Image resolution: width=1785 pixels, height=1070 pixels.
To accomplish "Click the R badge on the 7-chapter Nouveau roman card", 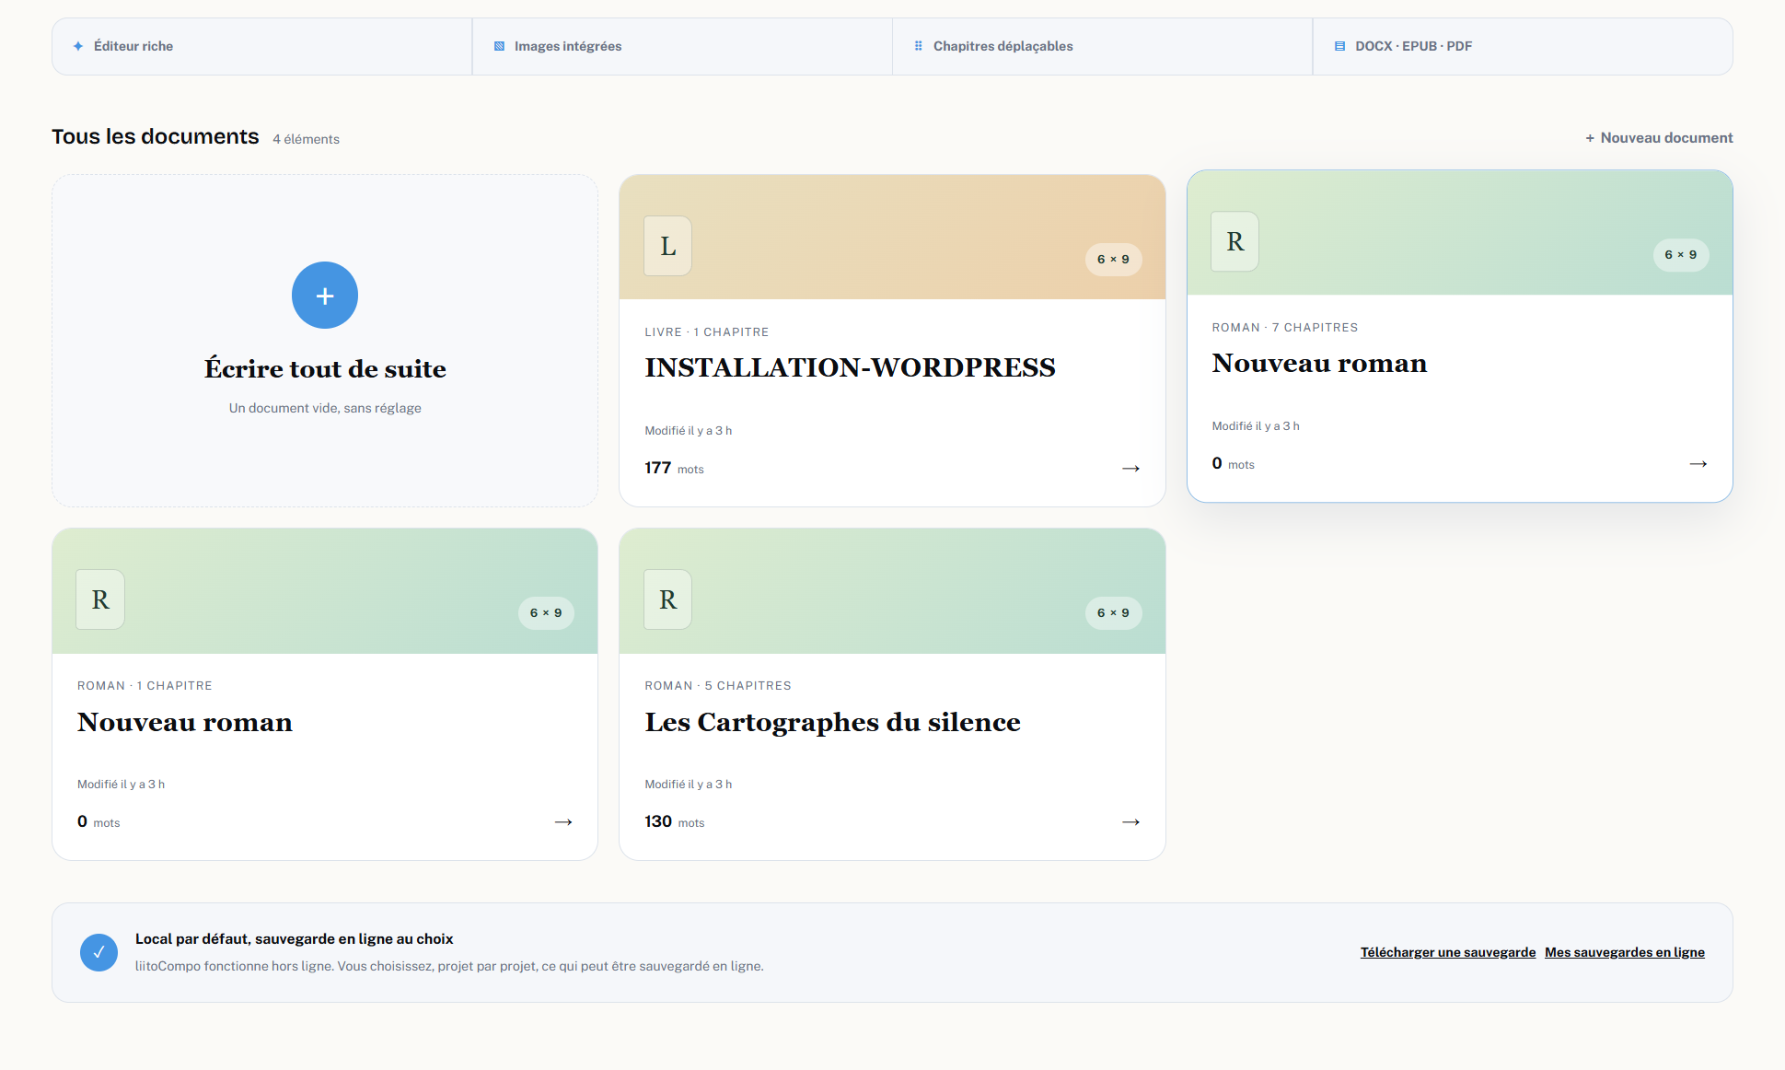I will (x=1234, y=241).
